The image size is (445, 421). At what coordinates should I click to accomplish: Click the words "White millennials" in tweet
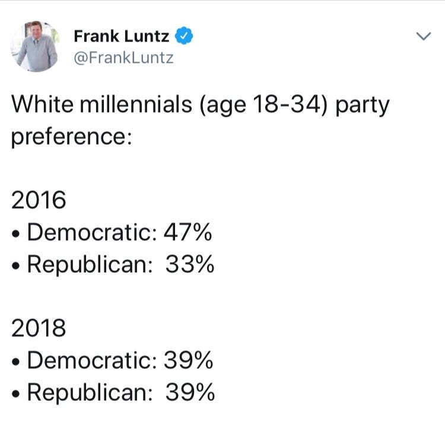101,104
